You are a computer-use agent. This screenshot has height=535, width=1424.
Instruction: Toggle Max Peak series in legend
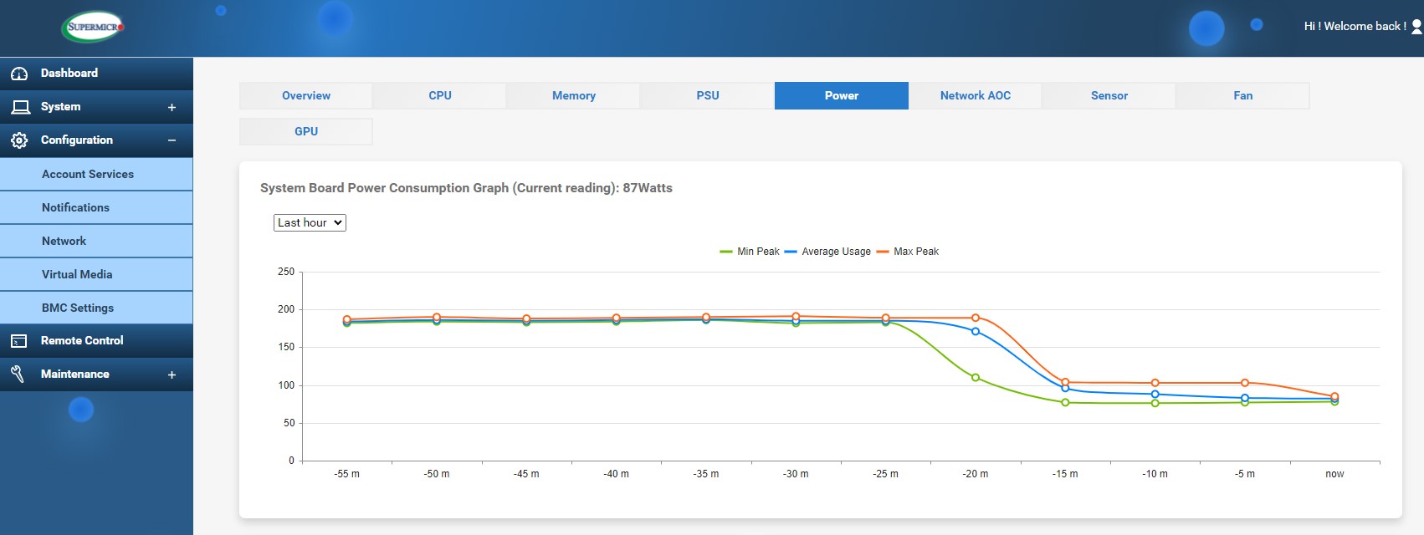tap(908, 252)
